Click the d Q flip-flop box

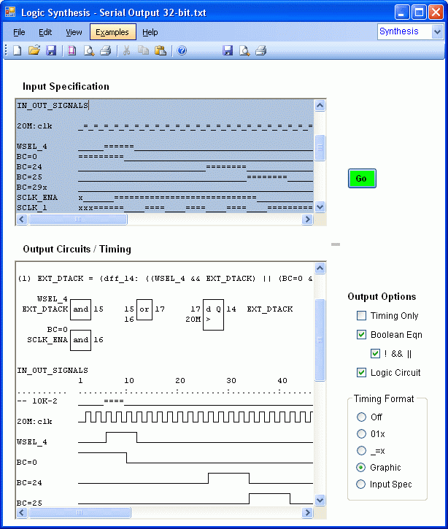click(x=213, y=314)
